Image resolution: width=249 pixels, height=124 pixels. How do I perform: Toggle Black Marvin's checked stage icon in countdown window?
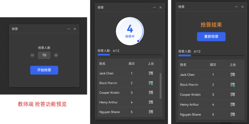151,83
